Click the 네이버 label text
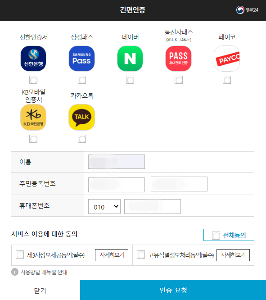The image size is (266, 300). pos(130,37)
